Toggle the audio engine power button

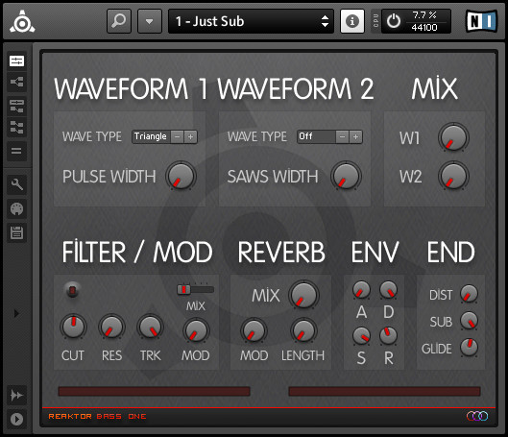(394, 21)
